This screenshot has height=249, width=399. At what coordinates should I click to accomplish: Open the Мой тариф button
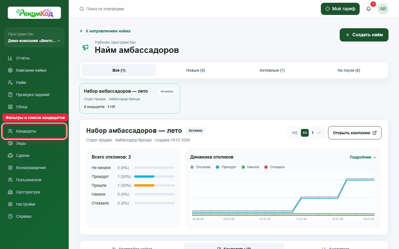tap(340, 9)
